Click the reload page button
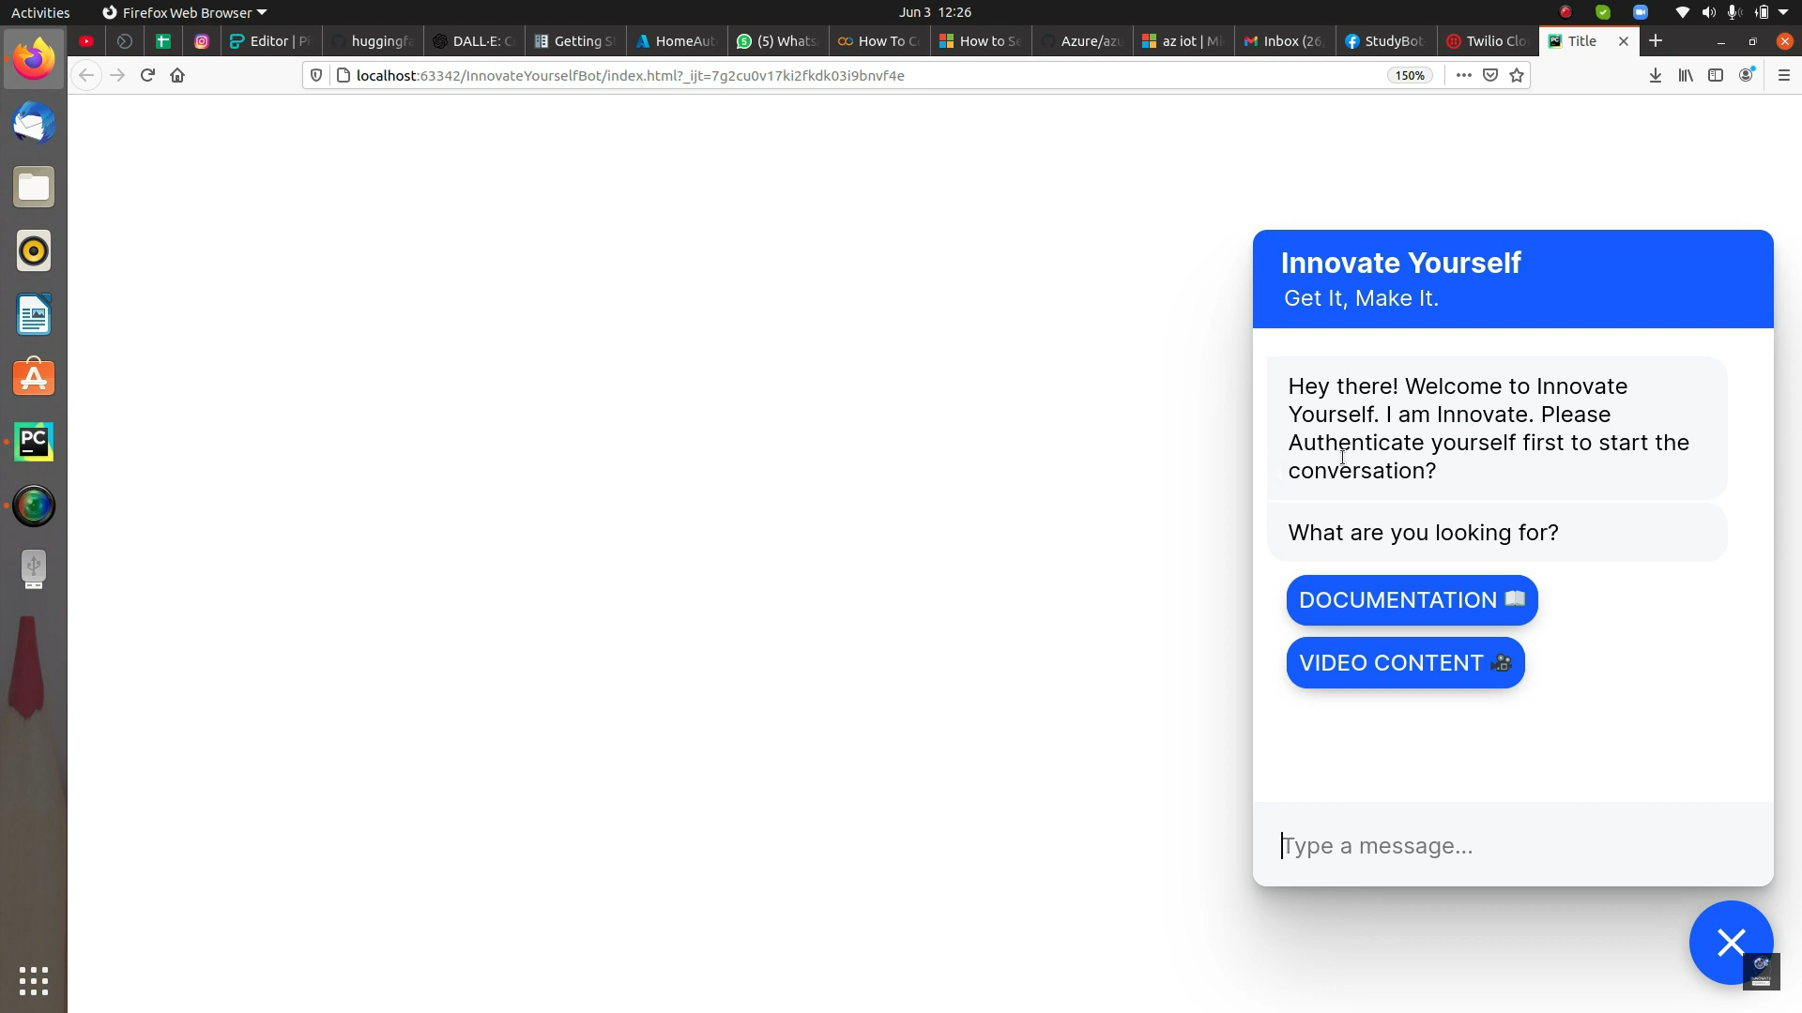 tap(147, 75)
